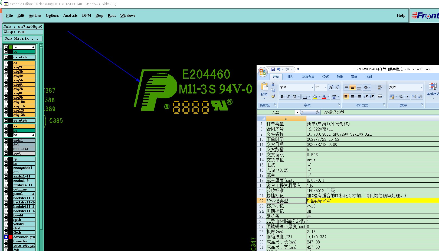
Task: Increase font size with the larger A
Action: coord(331,87)
